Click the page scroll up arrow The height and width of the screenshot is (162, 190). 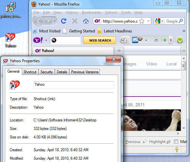pos(184,58)
